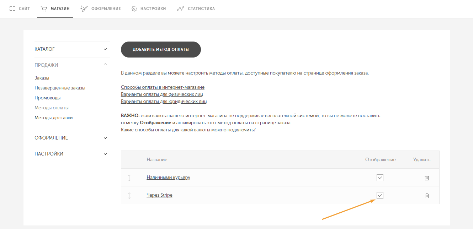
Task: Expand the Каталог sidebar section
Action: point(105,49)
